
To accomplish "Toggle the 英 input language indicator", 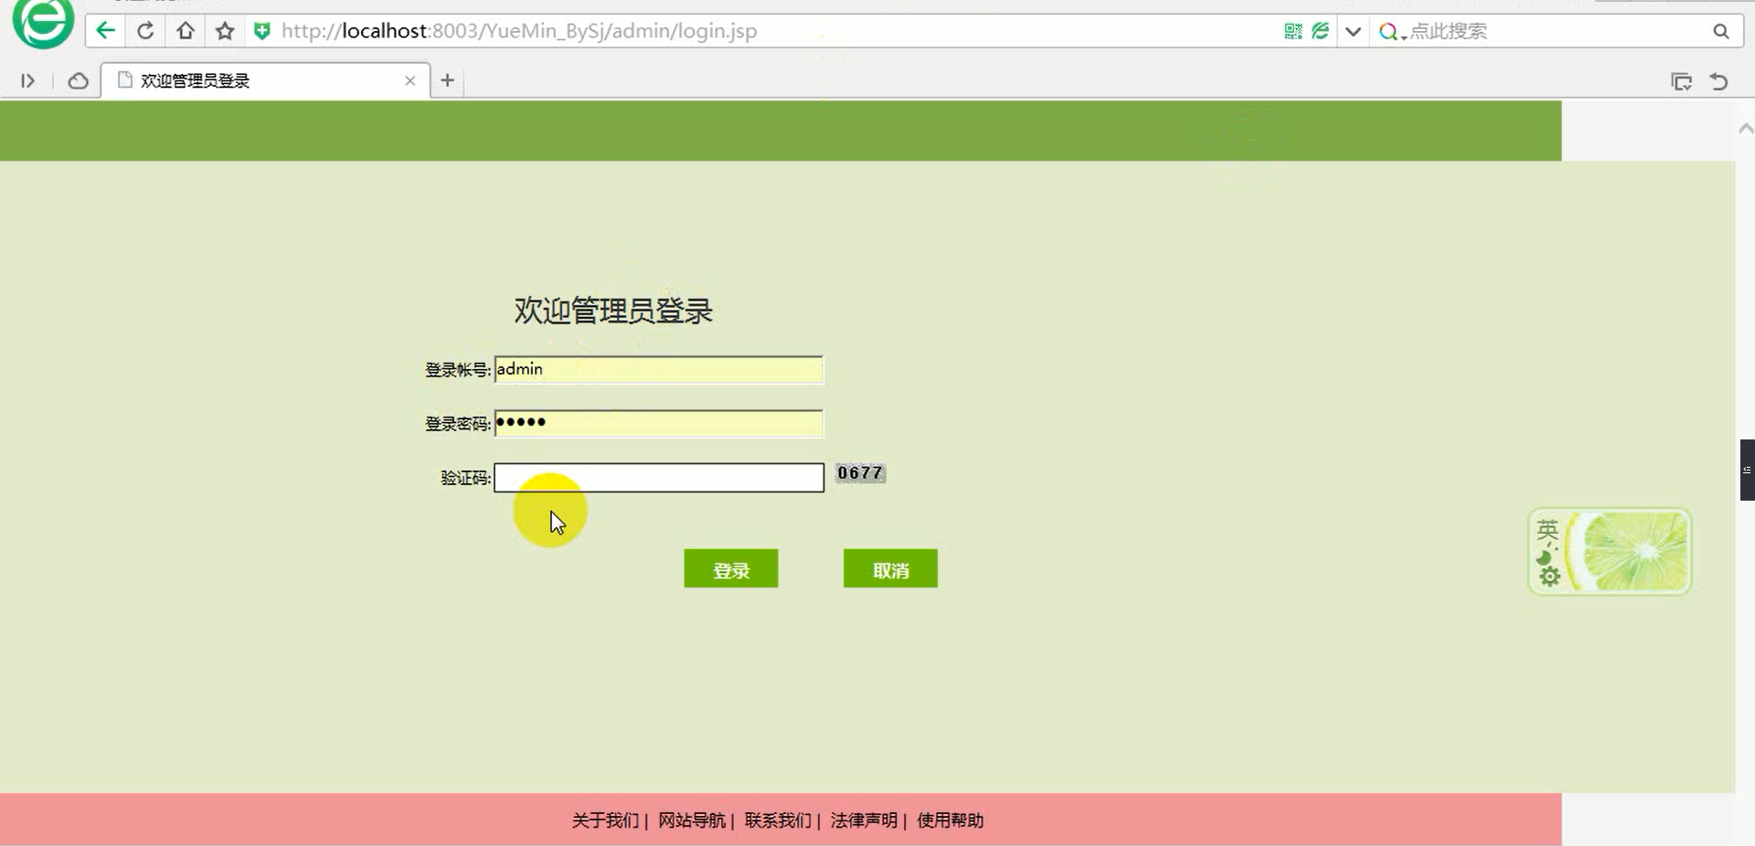I will (x=1548, y=531).
